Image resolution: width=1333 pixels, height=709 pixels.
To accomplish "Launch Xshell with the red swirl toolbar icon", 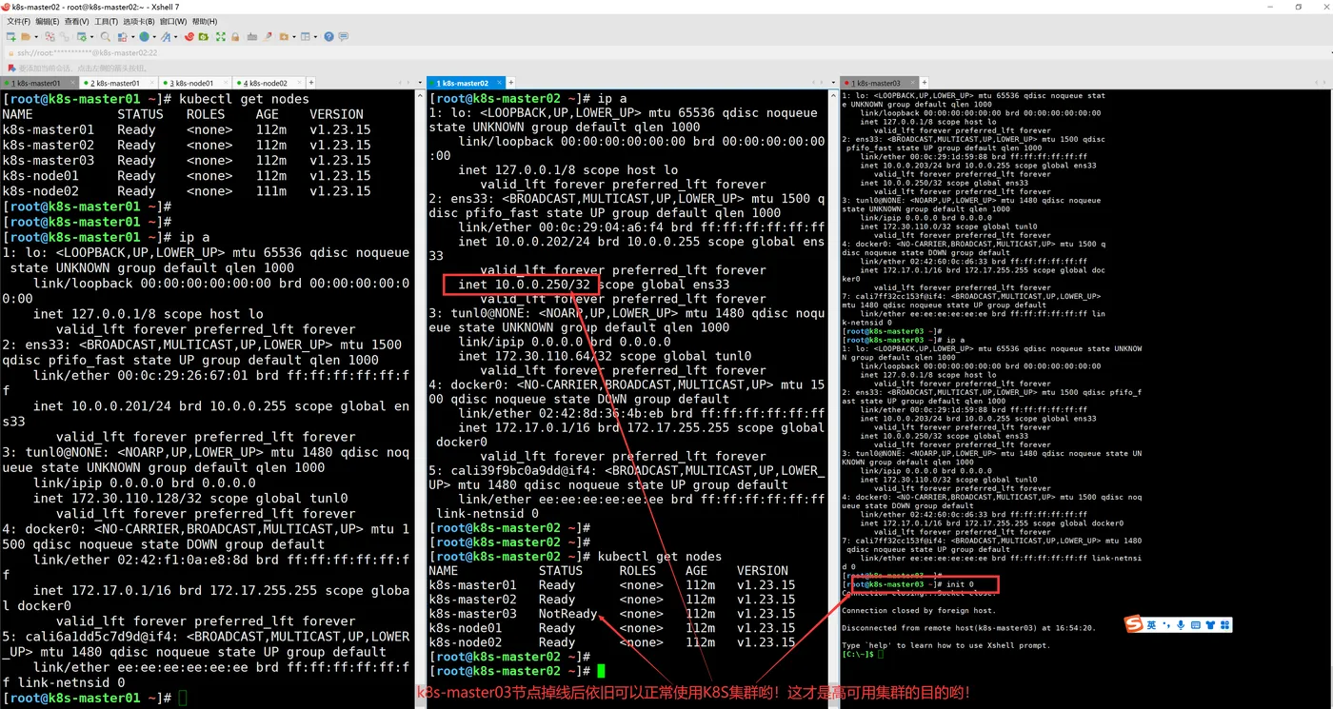I will pos(189,36).
